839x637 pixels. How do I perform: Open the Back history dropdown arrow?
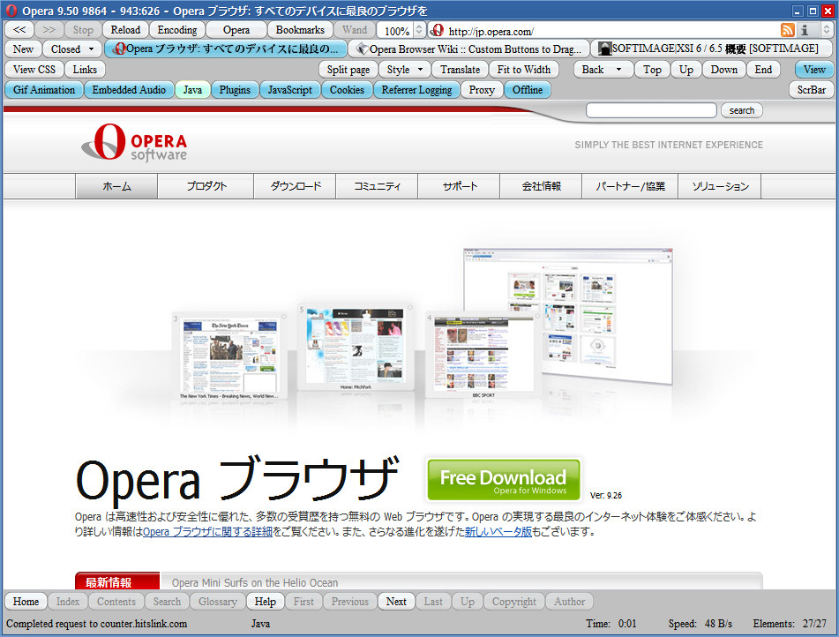pyautogui.click(x=619, y=70)
